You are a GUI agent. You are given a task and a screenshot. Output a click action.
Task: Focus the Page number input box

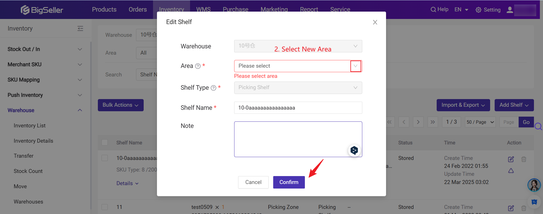coord(509,122)
